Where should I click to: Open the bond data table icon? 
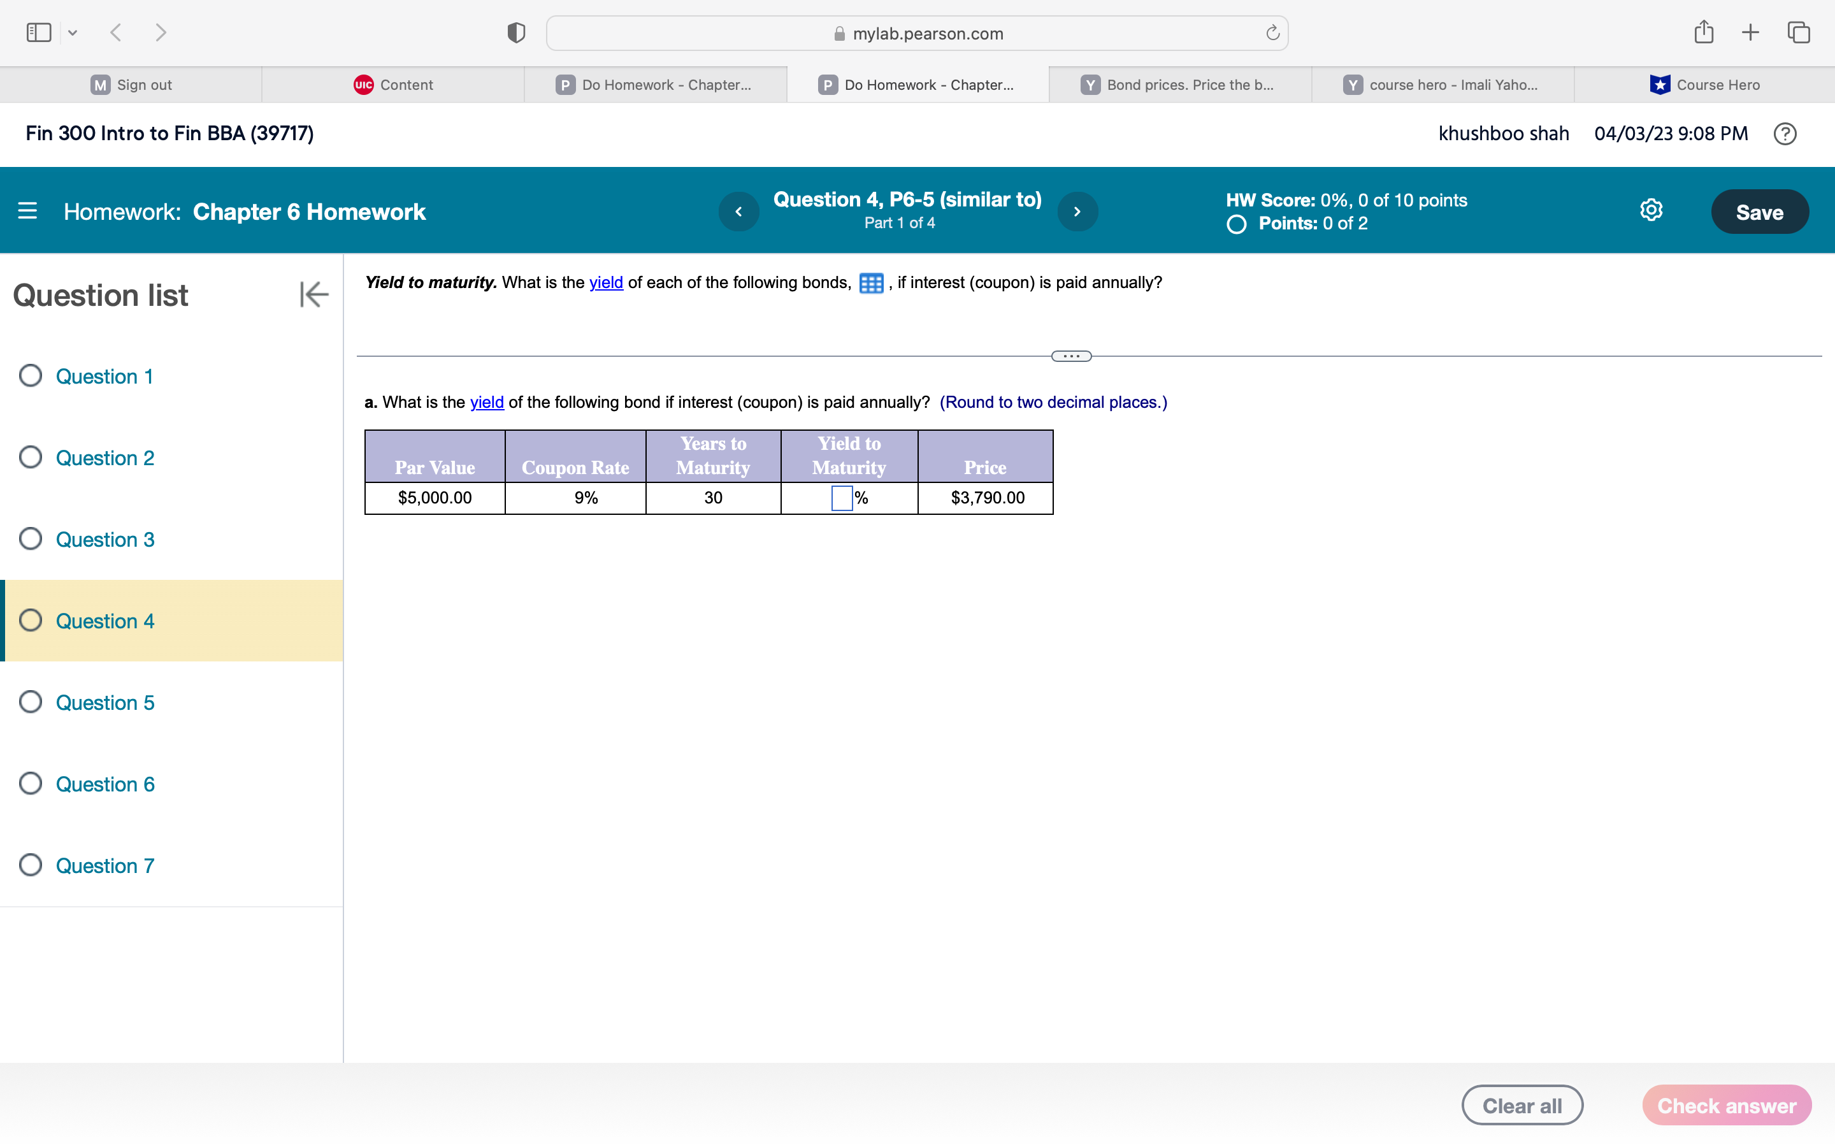tap(870, 283)
